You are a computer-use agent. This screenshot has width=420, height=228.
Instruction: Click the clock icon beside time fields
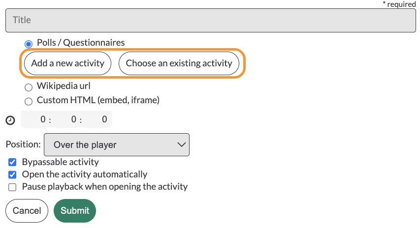point(10,120)
